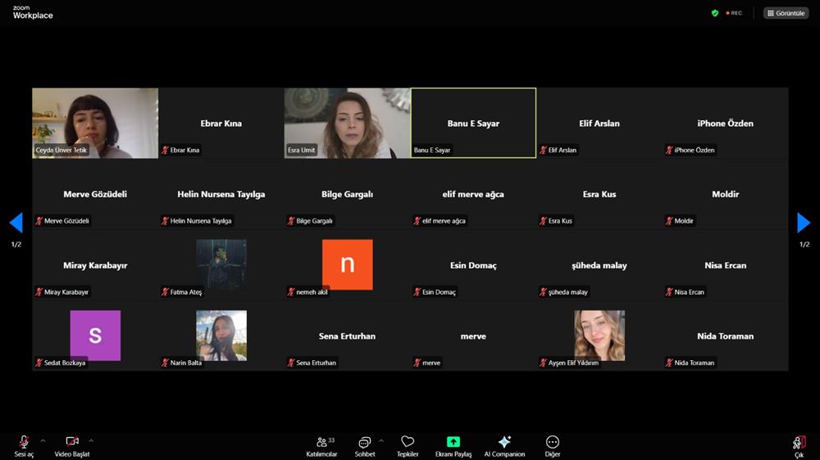The height and width of the screenshot is (460, 820).
Task: Click nemeh akil's orange avatar tile
Action: (x=347, y=264)
